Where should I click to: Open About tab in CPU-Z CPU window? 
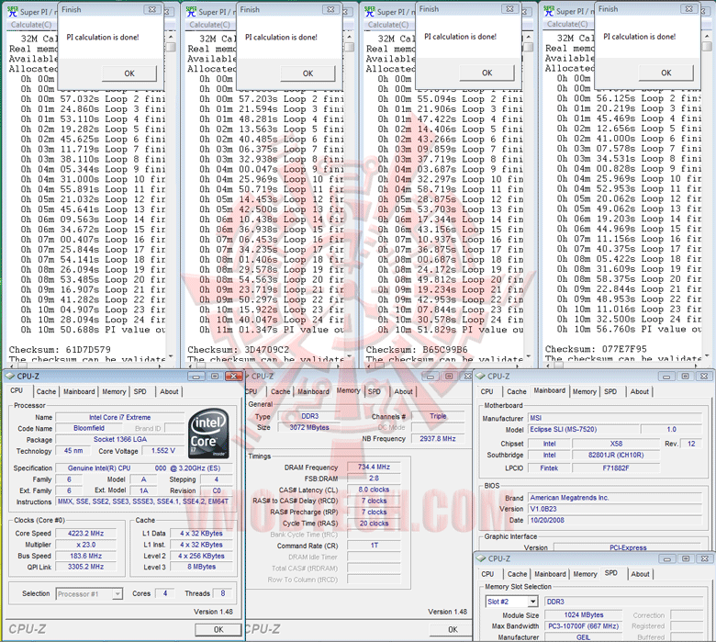click(169, 391)
